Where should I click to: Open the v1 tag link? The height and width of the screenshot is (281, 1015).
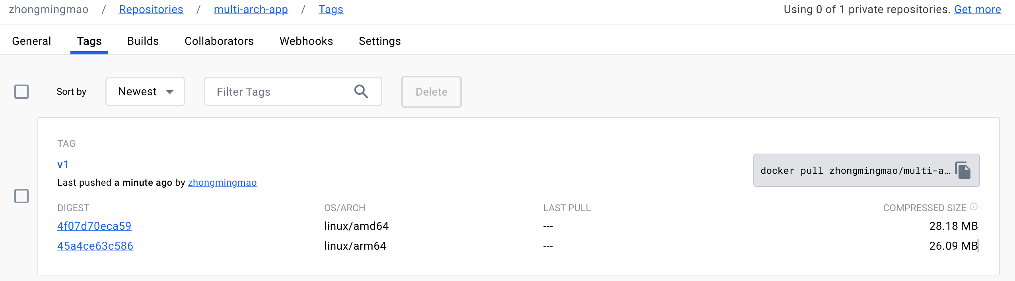63,165
